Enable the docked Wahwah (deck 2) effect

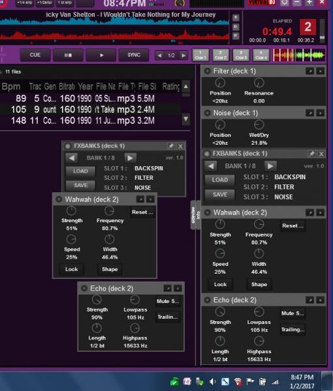click(208, 212)
